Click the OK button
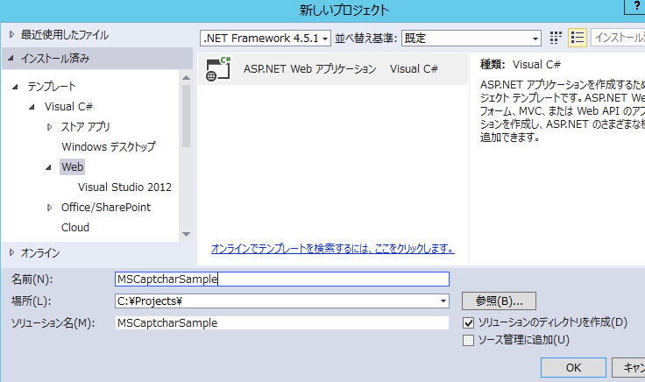The width and height of the screenshot is (645, 382). (573, 367)
